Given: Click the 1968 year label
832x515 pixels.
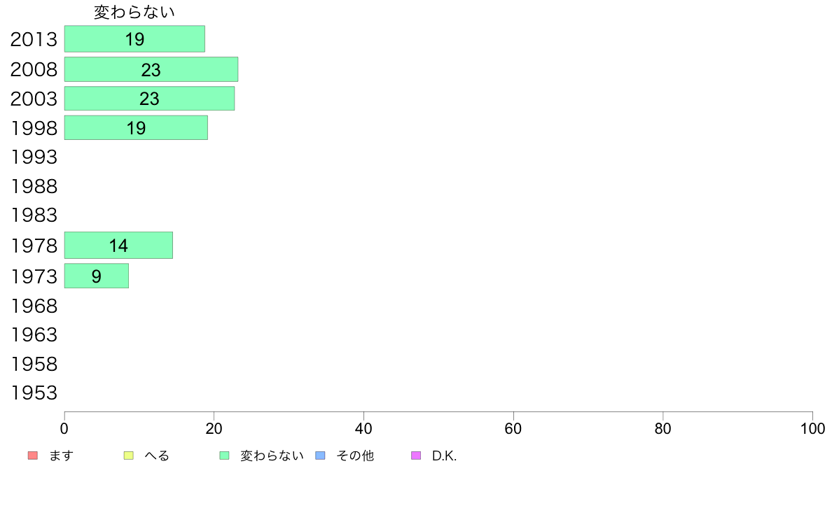Looking at the screenshot, I should tap(34, 306).
